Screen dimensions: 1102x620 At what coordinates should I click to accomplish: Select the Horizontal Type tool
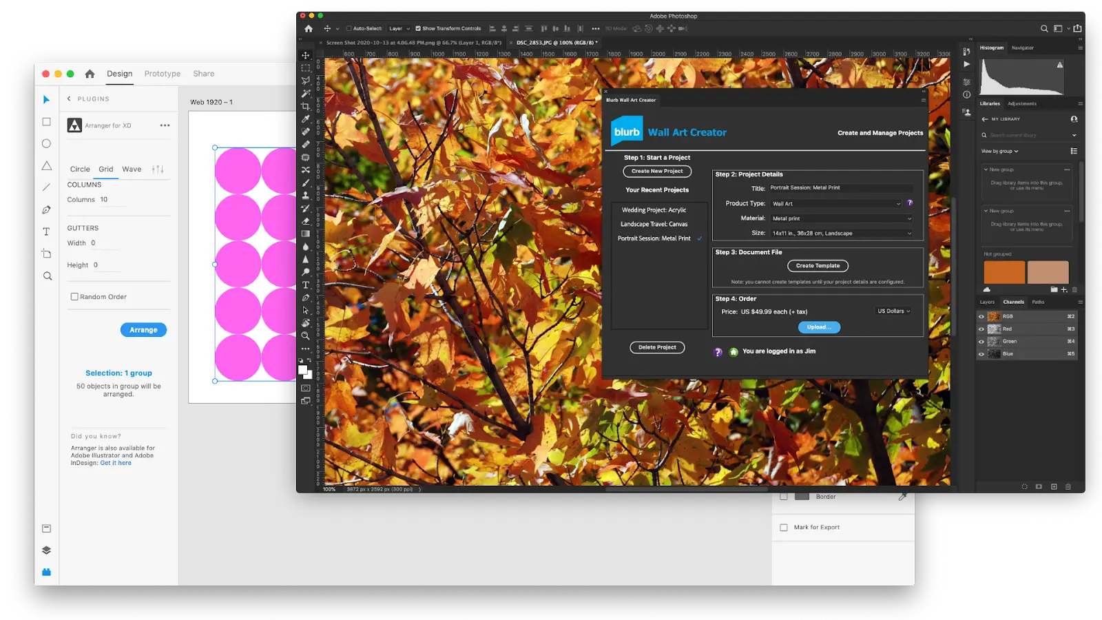(305, 285)
